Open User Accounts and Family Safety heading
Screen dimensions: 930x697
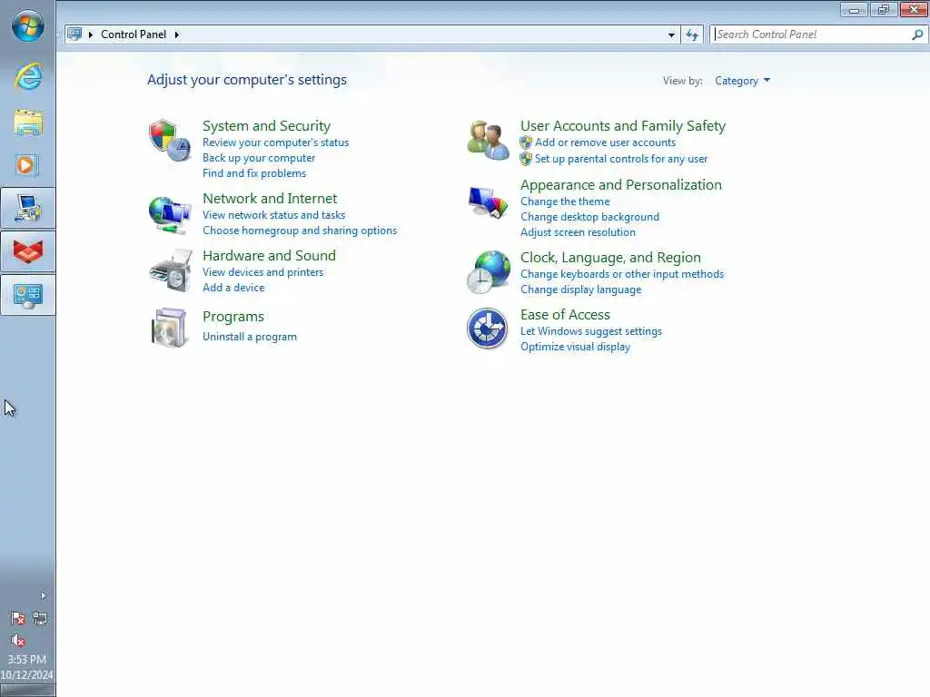pyautogui.click(x=623, y=125)
